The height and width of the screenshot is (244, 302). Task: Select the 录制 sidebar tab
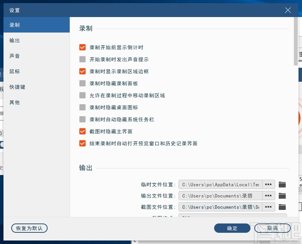pyautogui.click(x=37, y=25)
